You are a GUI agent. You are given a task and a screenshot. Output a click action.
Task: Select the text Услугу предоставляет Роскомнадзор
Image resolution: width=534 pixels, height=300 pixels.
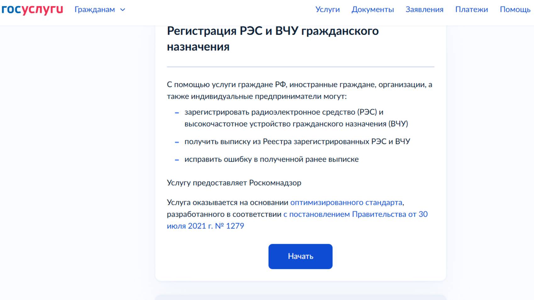tap(234, 183)
